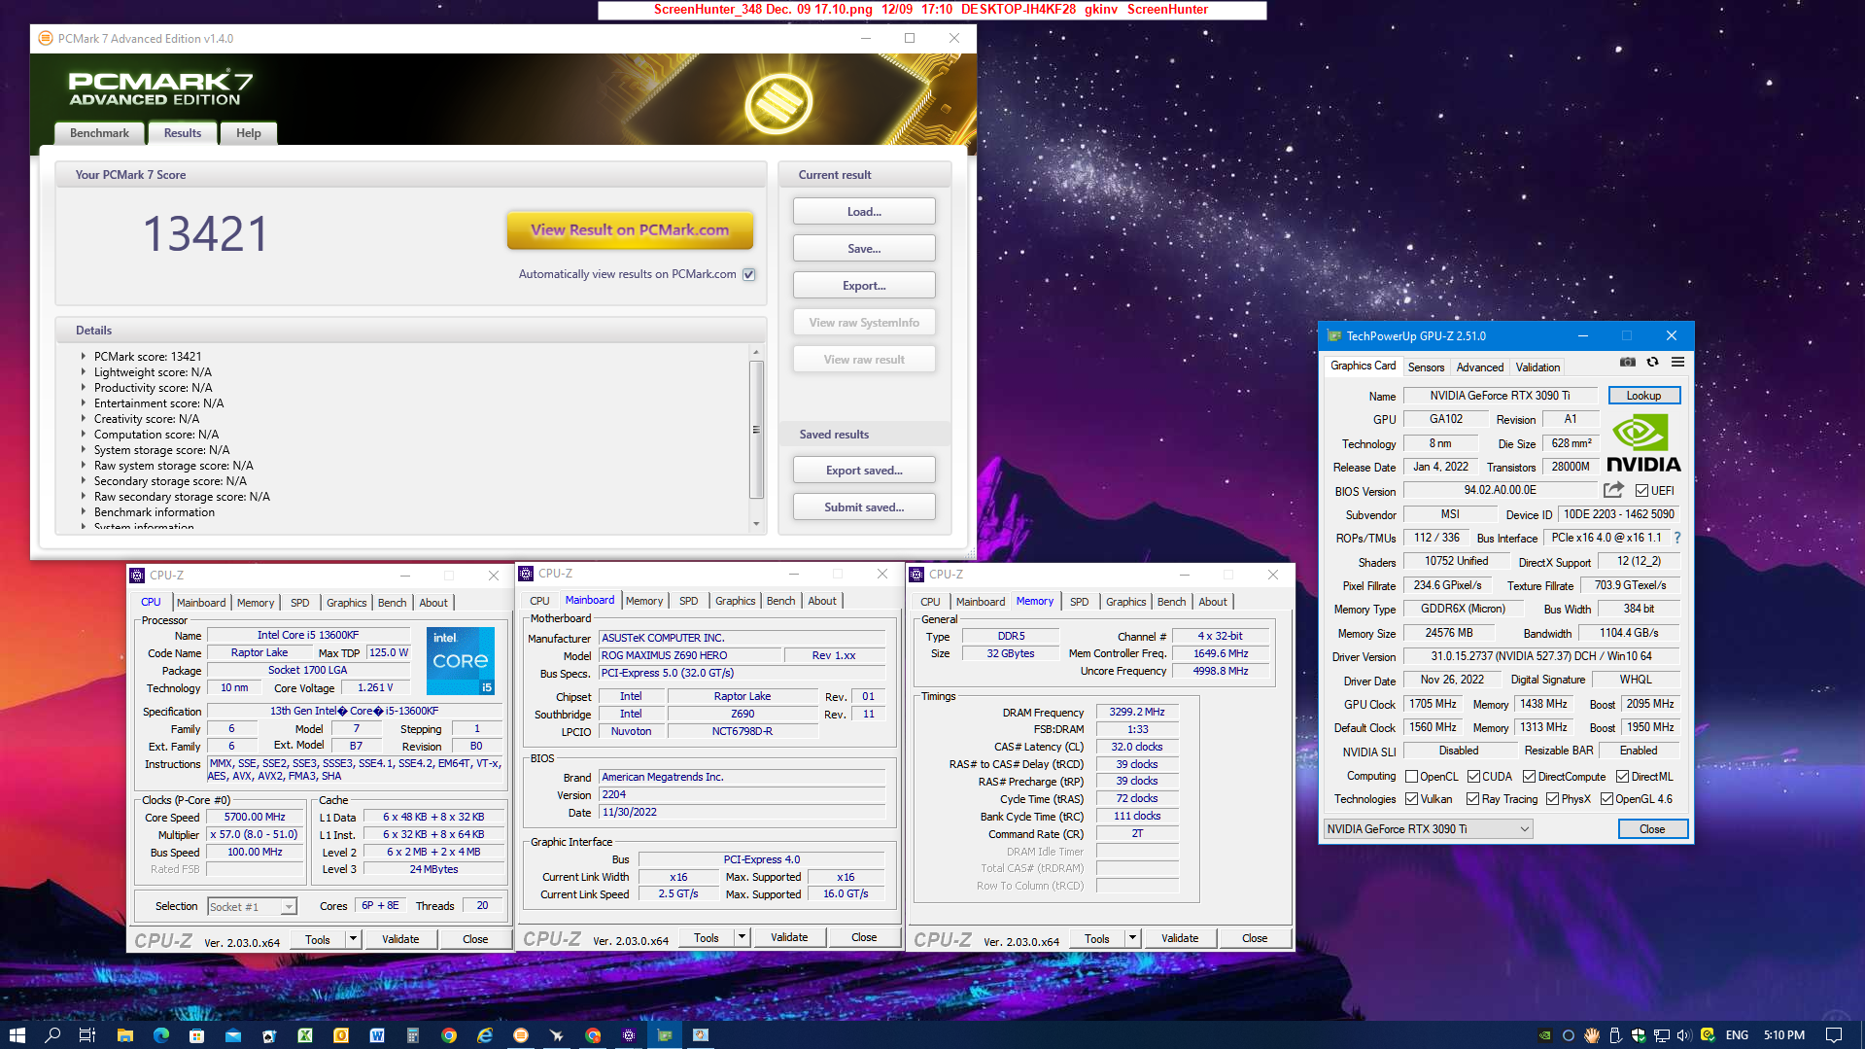Open Calculator from the taskbar
Screen dimensions: 1865x1049
click(x=412, y=1035)
